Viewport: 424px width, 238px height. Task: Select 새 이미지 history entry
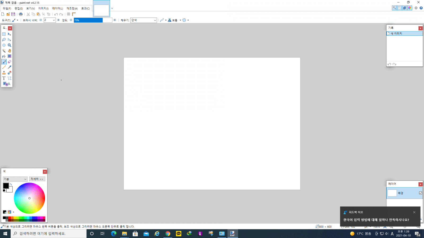click(405, 34)
